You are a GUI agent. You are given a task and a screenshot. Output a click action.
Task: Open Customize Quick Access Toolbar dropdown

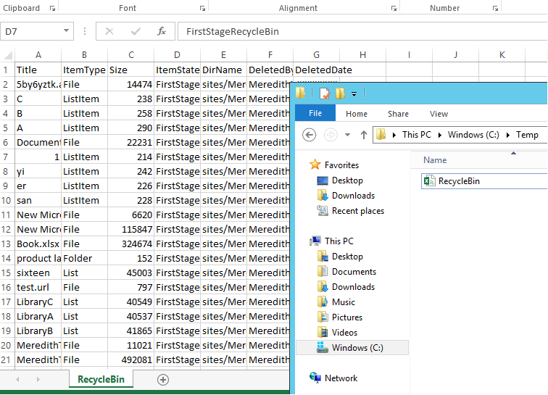tap(354, 94)
